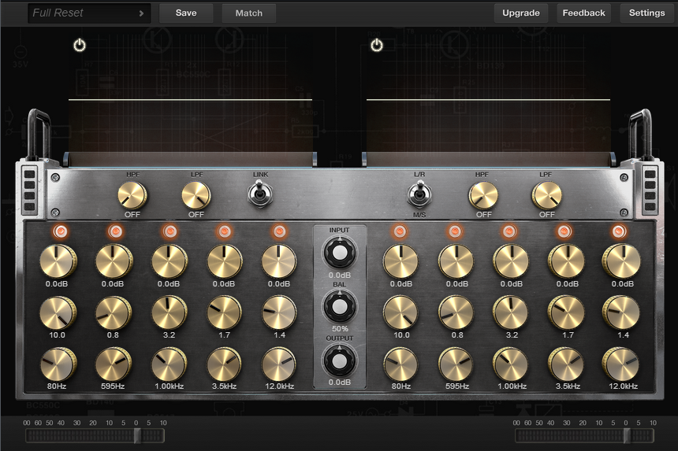
Task: Click the INPUT 0.0dB value readout
Action: pos(340,275)
